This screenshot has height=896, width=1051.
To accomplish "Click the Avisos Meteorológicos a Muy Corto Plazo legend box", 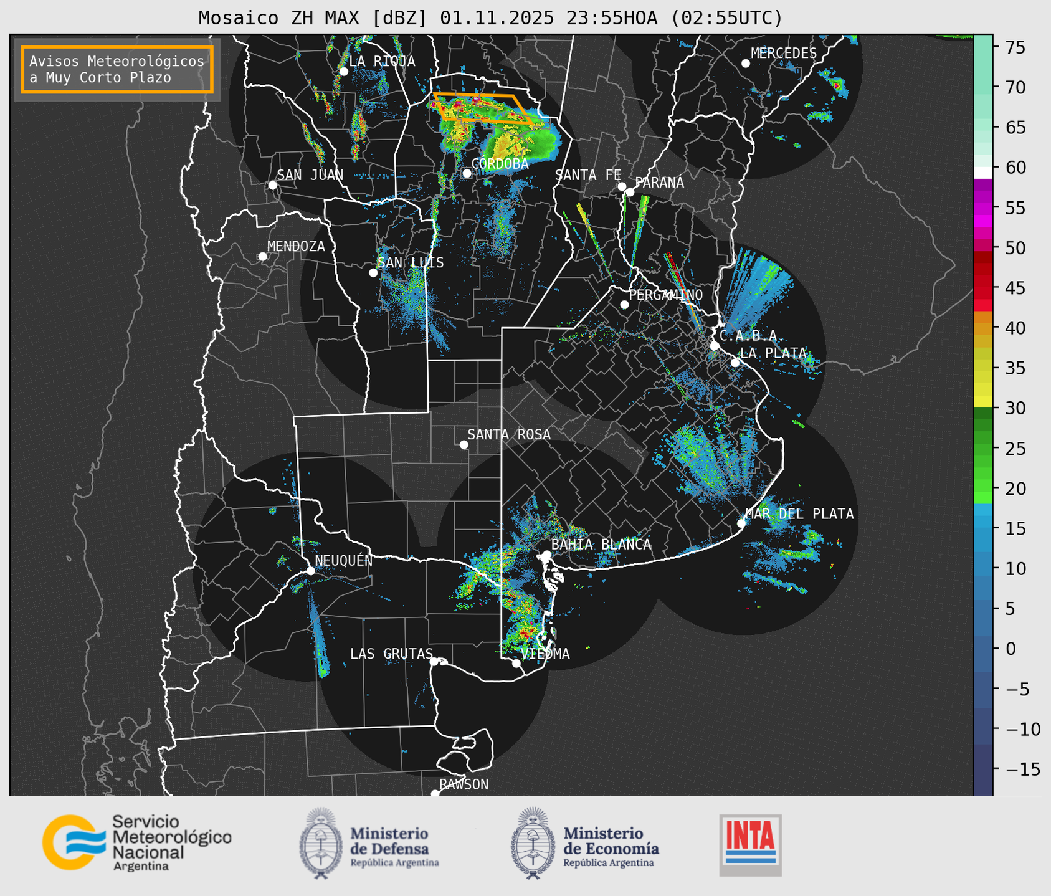I will pos(117,69).
